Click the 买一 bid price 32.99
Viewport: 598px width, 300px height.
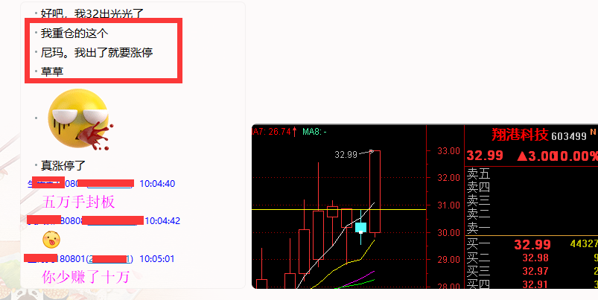pos(532,244)
